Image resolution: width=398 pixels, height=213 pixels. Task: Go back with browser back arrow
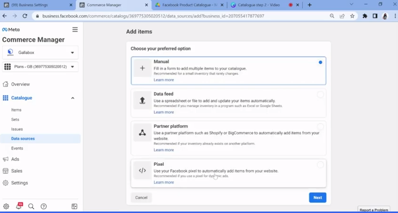click(x=5, y=16)
